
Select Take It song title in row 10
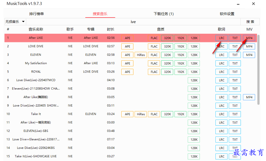pos(36,114)
